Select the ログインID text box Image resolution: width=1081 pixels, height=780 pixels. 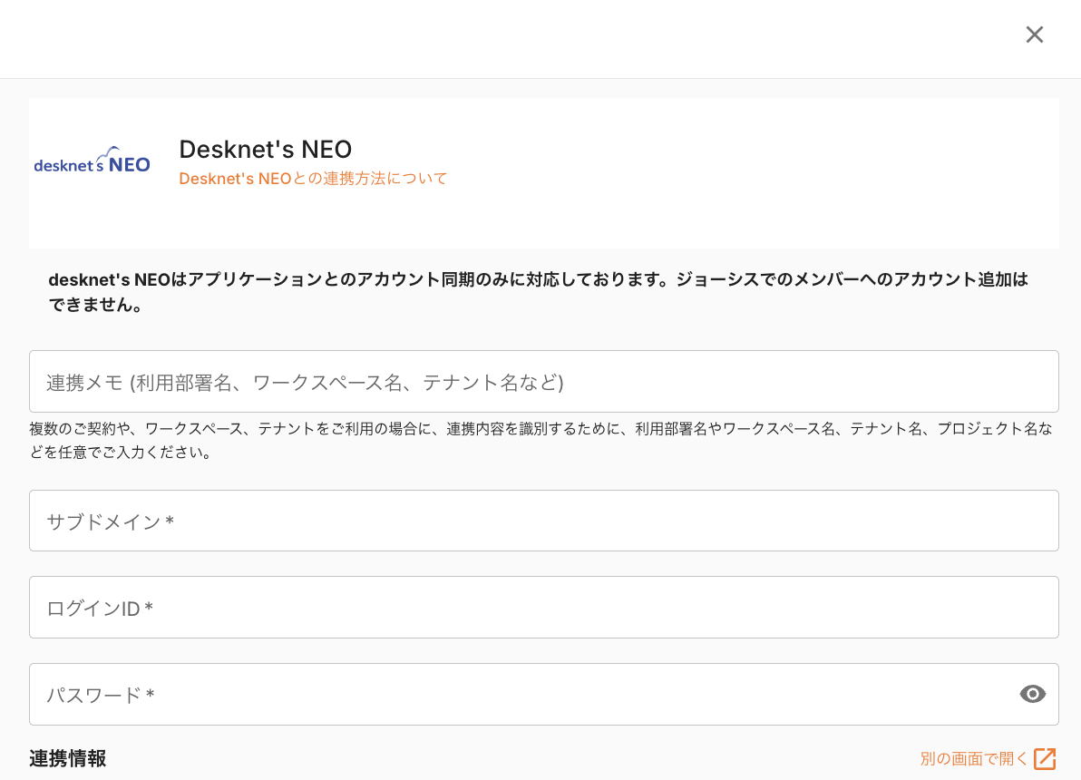(x=544, y=607)
